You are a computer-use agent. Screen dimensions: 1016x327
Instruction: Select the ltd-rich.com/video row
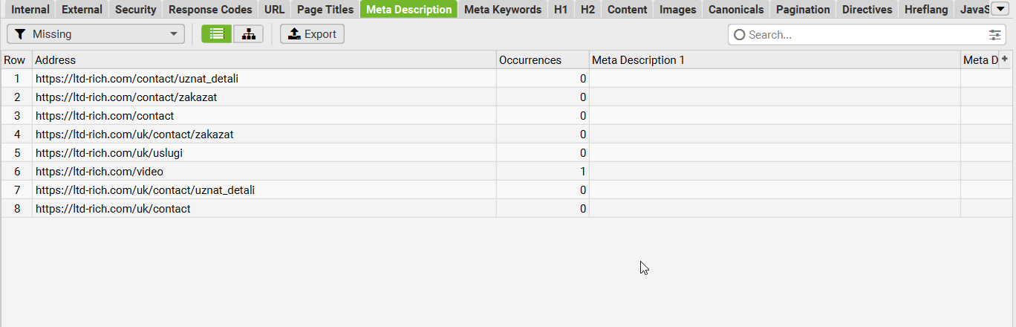pyautogui.click(x=505, y=172)
